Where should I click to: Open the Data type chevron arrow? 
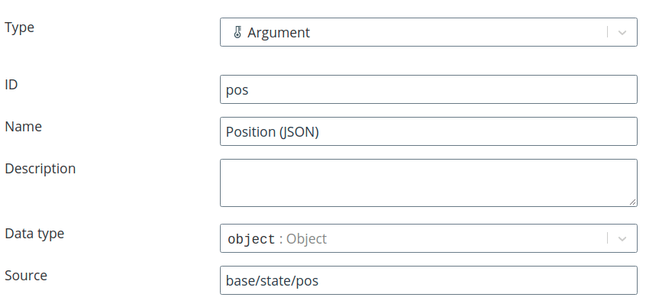click(622, 238)
